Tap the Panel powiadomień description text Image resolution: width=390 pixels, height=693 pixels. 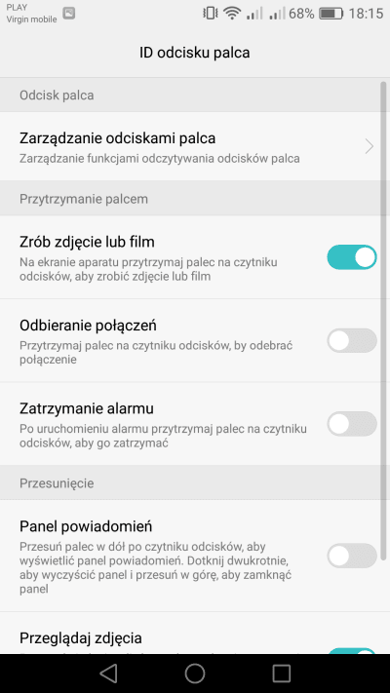156,568
